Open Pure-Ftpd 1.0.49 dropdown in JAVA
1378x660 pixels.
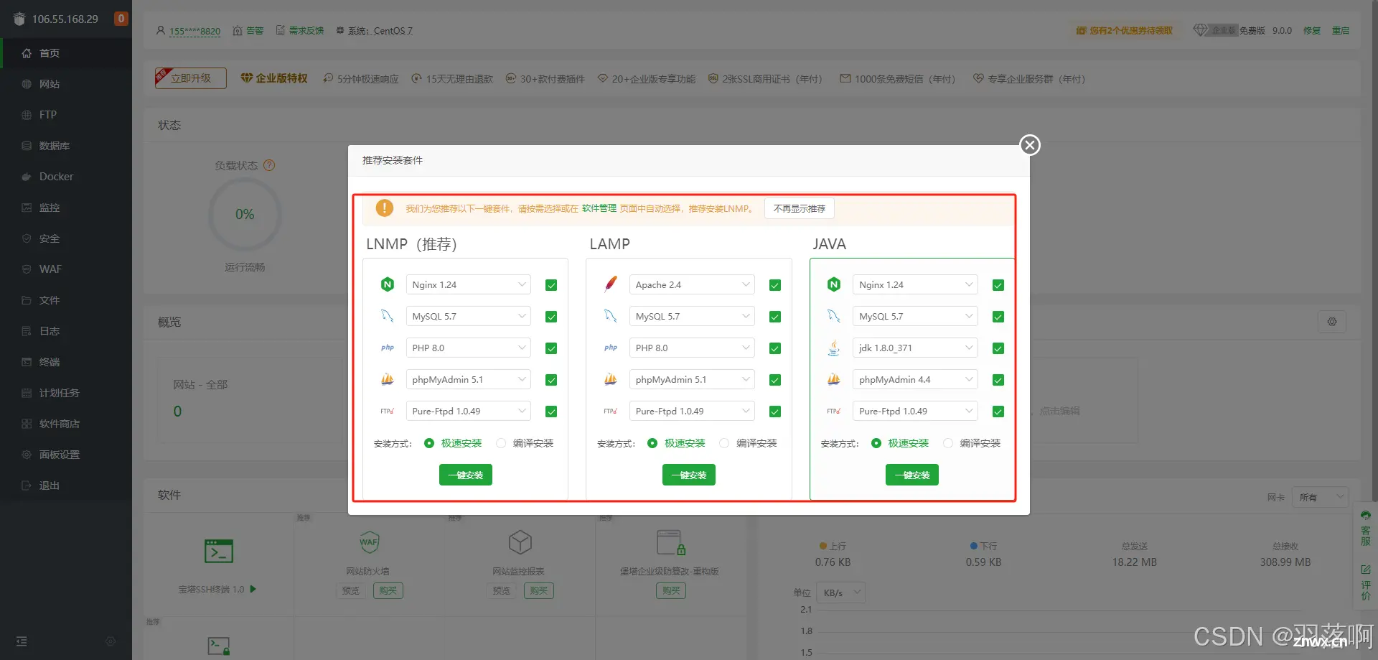[x=915, y=411]
